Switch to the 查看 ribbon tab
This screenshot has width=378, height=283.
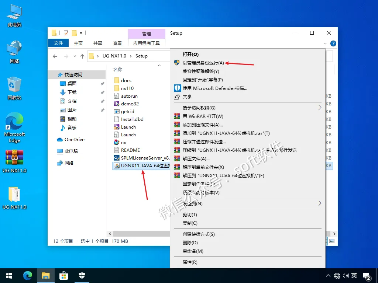tap(117, 43)
